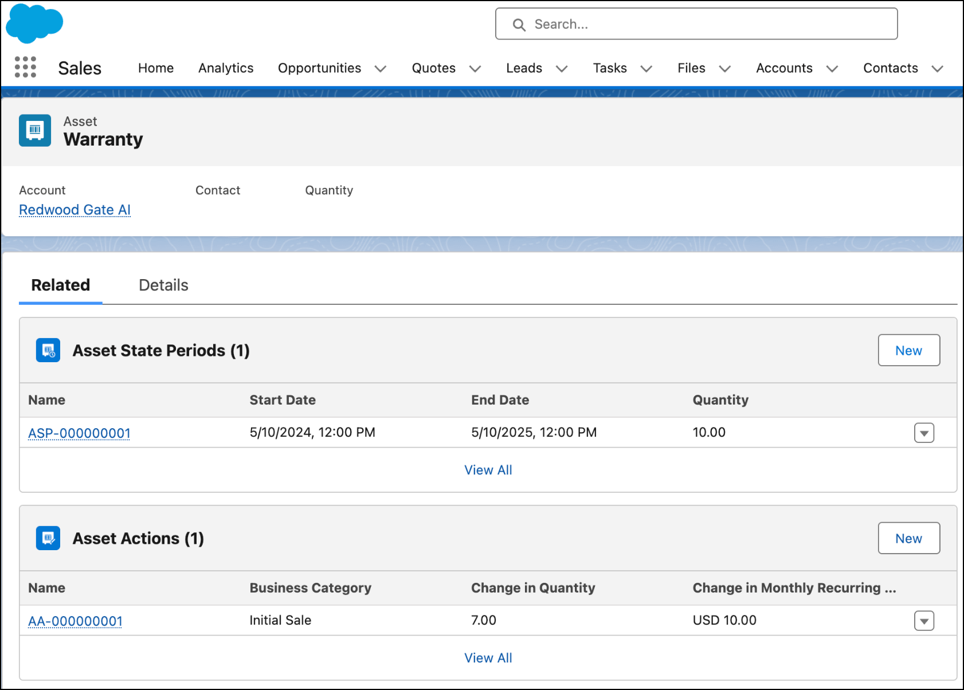964x690 pixels.
Task: Click the Salesforce cloud logo
Action: tap(34, 23)
